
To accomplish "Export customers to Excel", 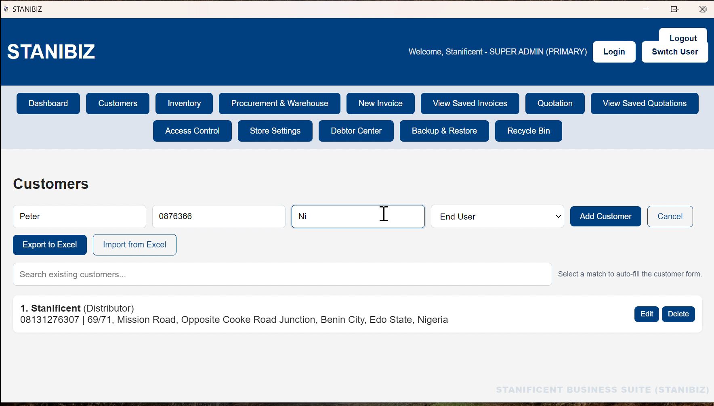I will tap(50, 245).
